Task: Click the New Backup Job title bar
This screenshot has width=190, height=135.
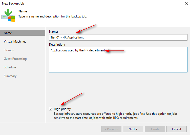Action: point(76,4)
